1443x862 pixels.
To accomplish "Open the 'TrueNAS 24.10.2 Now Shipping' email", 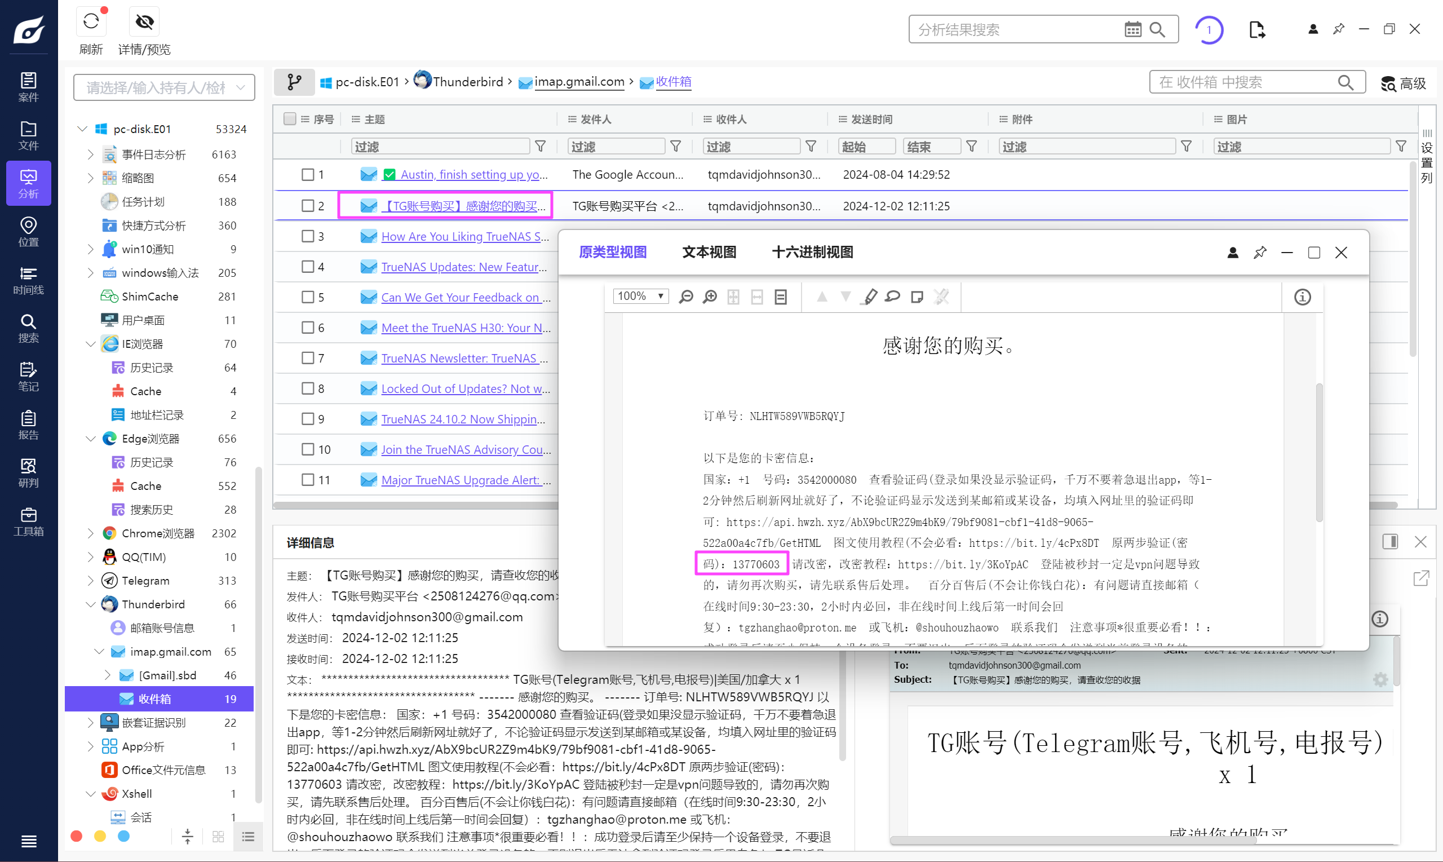I will [463, 419].
